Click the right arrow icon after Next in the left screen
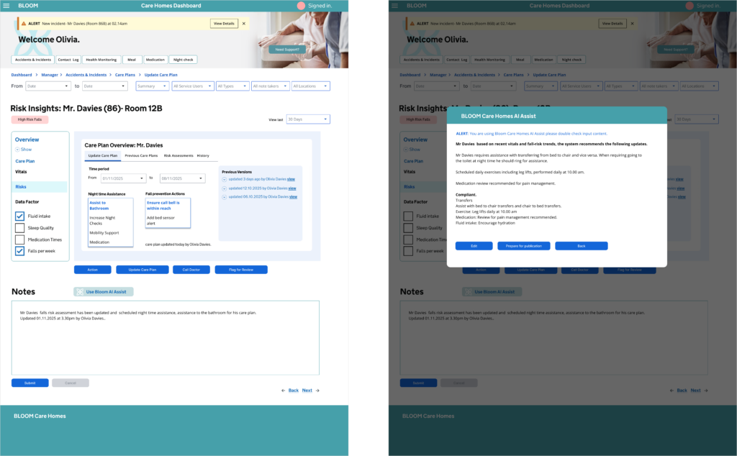The image size is (737, 456). pyautogui.click(x=317, y=391)
